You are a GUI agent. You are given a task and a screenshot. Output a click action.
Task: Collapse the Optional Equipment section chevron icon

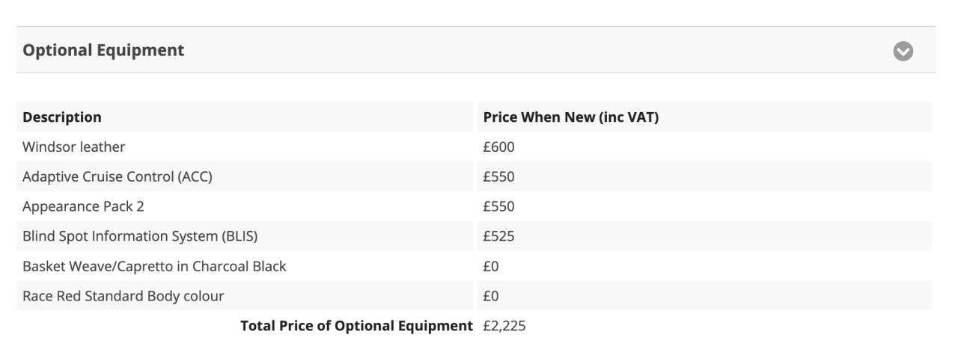pos(904,51)
